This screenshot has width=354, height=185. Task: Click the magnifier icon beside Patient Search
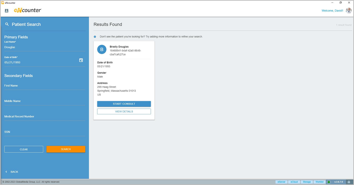click(x=7, y=24)
